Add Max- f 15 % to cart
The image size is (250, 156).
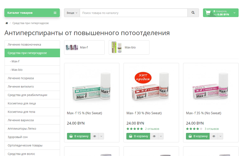coord(79,136)
